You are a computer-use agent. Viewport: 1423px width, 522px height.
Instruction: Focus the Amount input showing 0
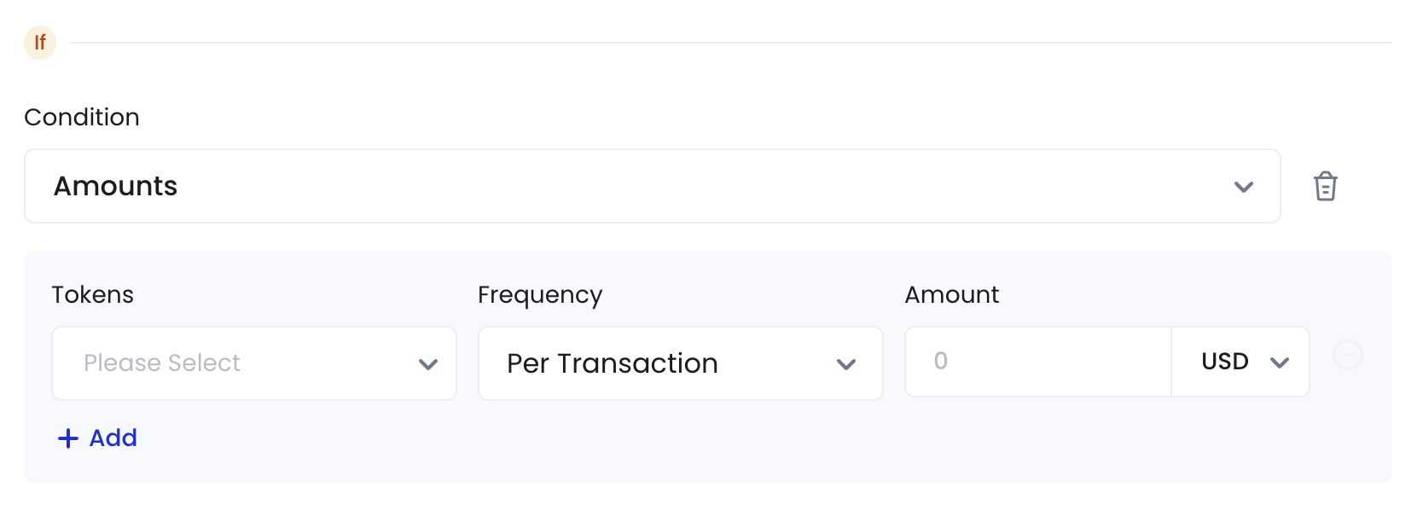(x=1038, y=362)
